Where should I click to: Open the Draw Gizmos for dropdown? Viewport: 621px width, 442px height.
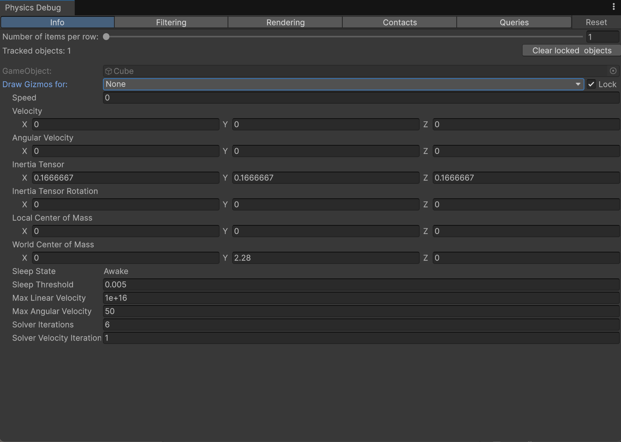coord(343,84)
